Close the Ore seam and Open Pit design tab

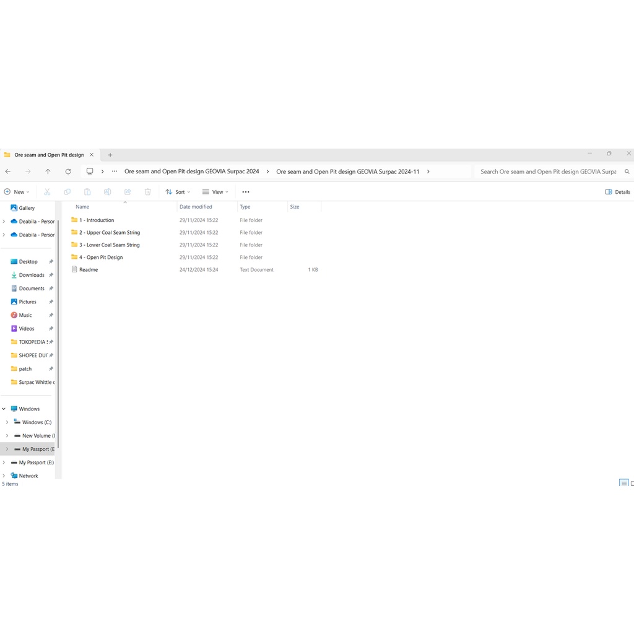pyautogui.click(x=92, y=155)
